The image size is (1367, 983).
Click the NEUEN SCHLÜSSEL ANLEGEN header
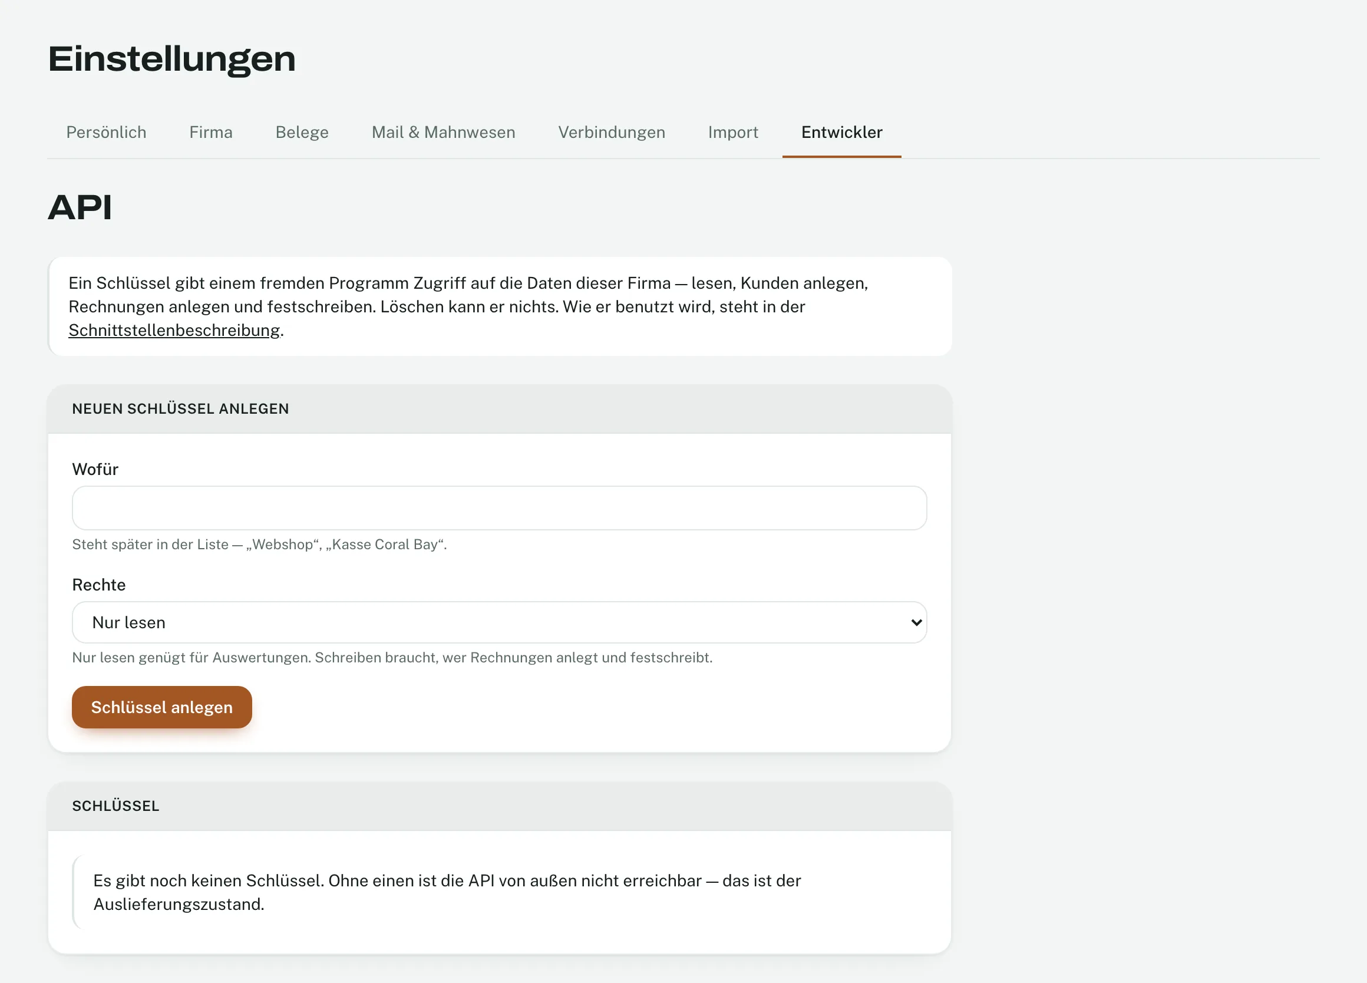[x=180, y=408]
